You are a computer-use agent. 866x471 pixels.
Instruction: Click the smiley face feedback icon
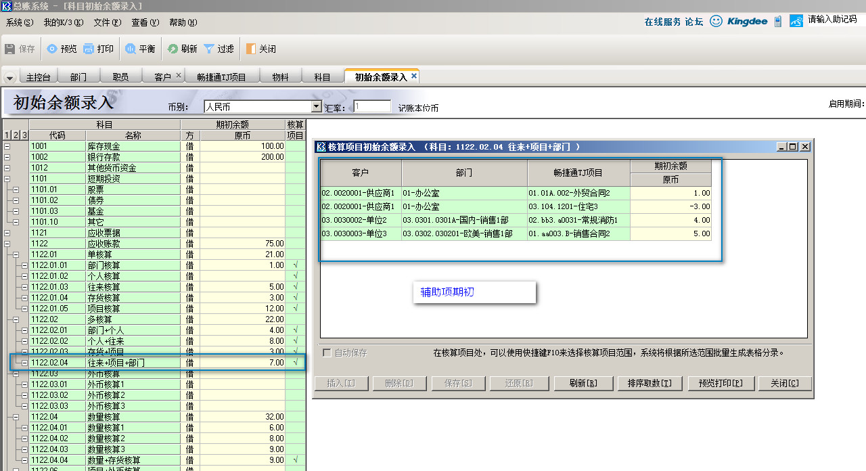(716, 21)
